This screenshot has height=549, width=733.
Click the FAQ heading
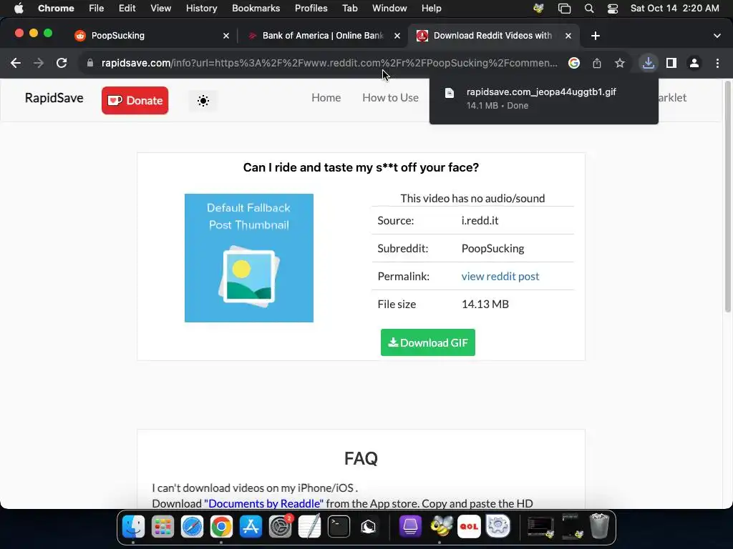tap(361, 458)
